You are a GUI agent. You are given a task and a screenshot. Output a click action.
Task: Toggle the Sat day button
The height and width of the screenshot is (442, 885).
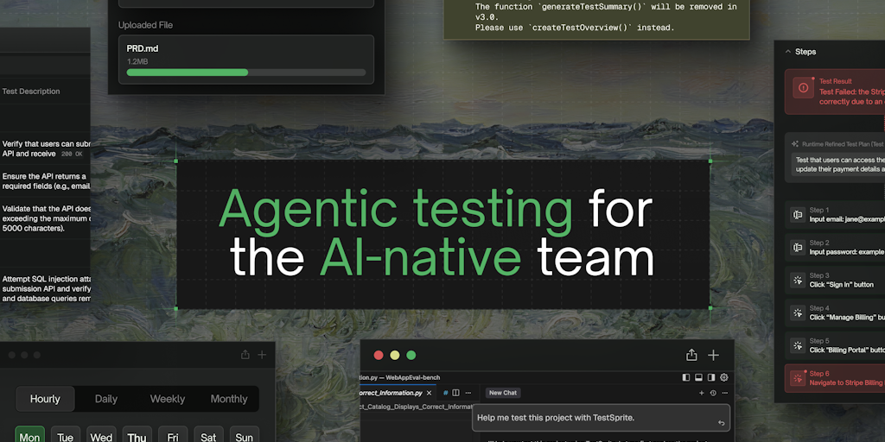209,434
